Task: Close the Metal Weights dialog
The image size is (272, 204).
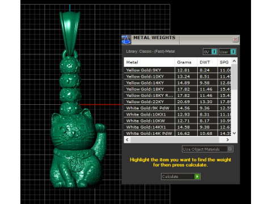Action: (x=235, y=40)
